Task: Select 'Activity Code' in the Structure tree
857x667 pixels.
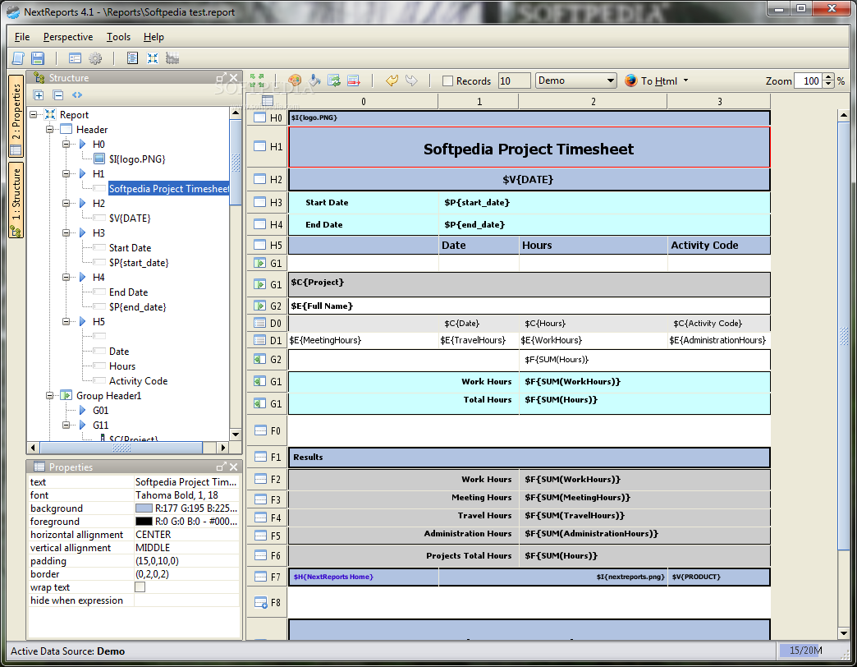Action: (138, 380)
